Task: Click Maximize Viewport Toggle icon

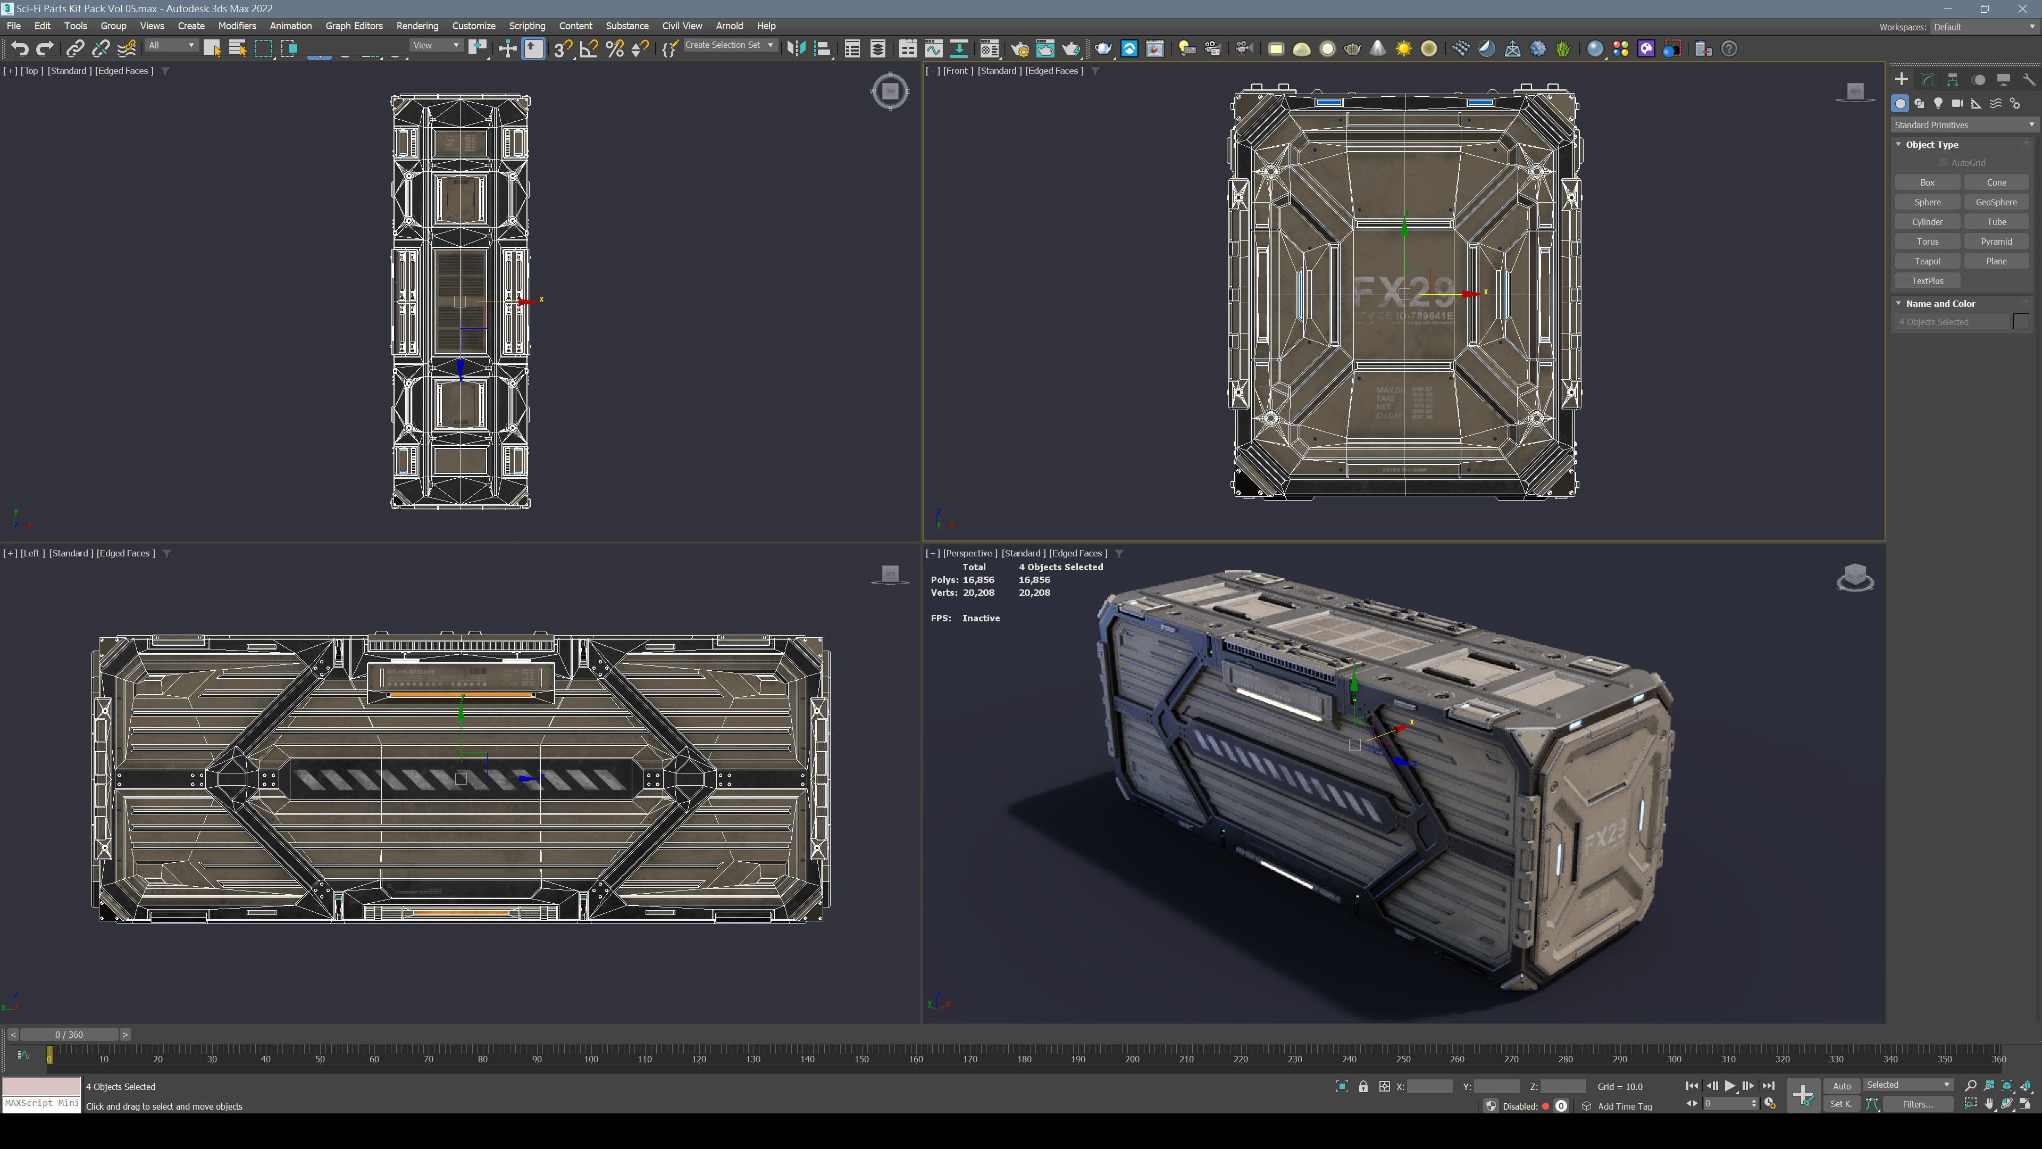Action: click(2026, 1104)
